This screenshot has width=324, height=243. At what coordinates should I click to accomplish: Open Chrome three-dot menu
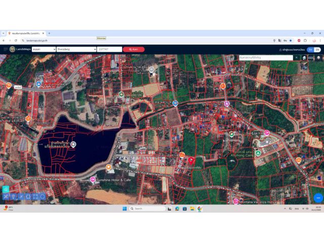pyautogui.click(x=320, y=40)
